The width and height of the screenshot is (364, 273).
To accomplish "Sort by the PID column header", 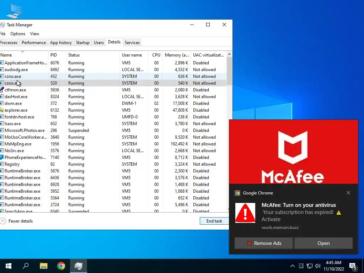I will click(x=57, y=55).
